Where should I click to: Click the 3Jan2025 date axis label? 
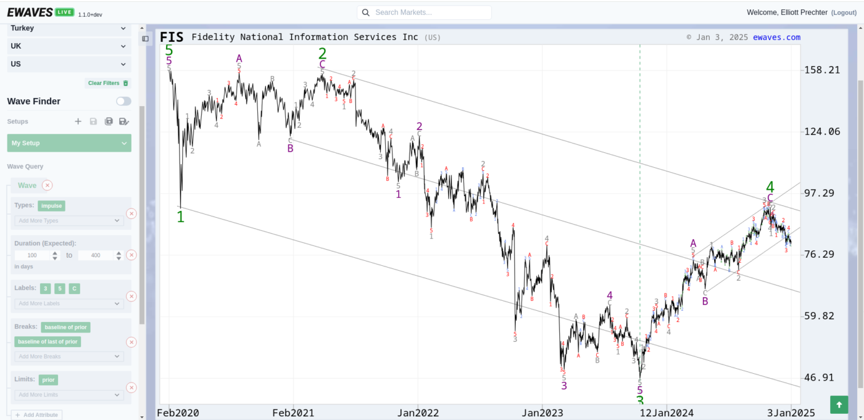coord(791,413)
